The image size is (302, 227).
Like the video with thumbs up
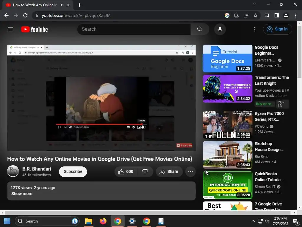pos(126,172)
